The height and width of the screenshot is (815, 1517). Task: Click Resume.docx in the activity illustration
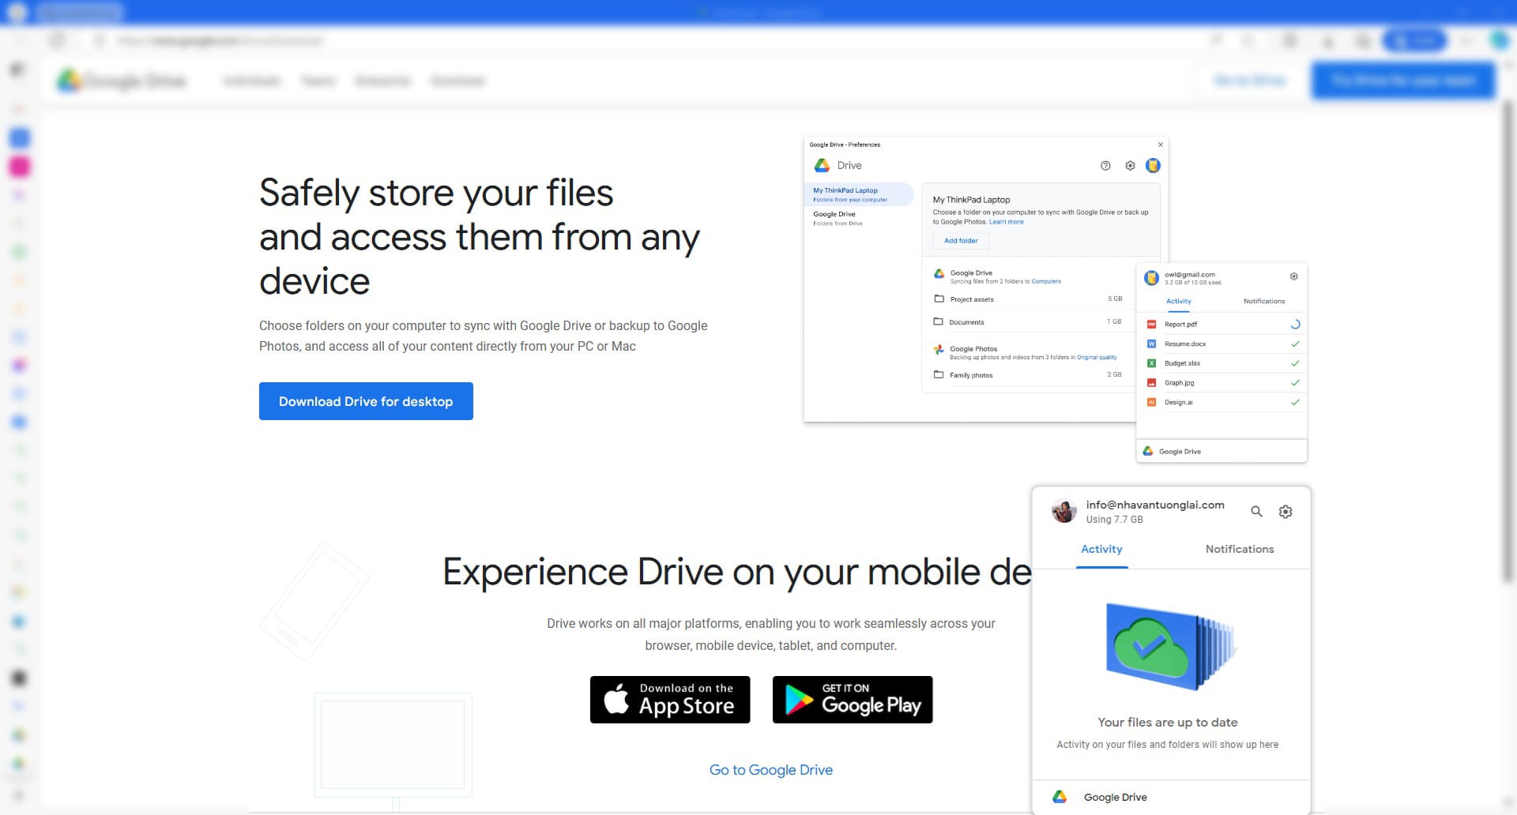point(1222,344)
